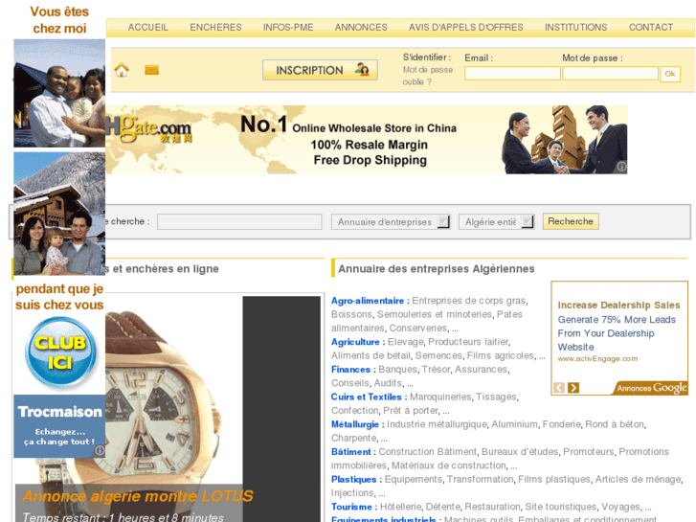Click Construction Bâtiment text
This screenshot has width=696, height=522.
click(427, 452)
